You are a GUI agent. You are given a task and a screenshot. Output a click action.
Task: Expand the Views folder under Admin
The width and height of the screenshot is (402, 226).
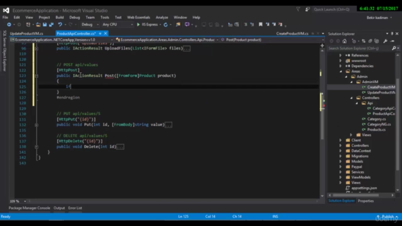point(351,135)
